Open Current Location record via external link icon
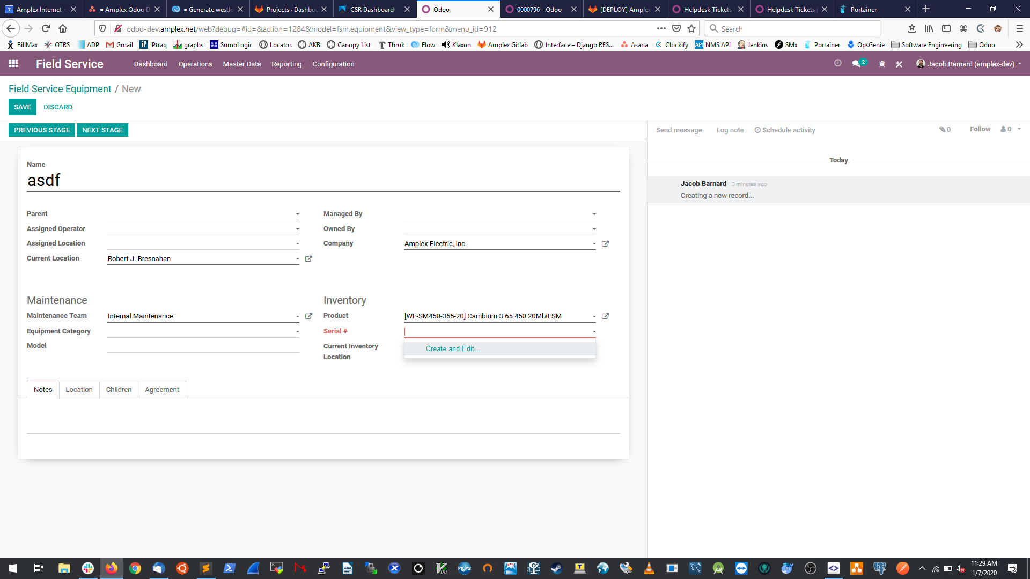This screenshot has height=579, width=1030. coord(308,258)
